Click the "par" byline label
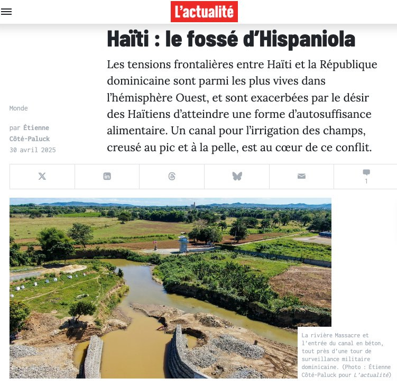Image resolution: width=397 pixels, height=387 pixels. point(15,128)
